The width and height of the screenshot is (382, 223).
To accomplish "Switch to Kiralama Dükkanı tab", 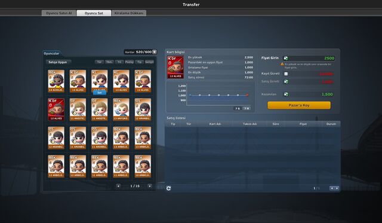I will pyautogui.click(x=129, y=13).
